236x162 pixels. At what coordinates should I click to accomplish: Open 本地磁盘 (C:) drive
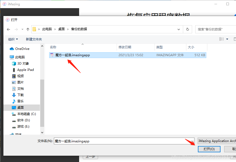27,114
